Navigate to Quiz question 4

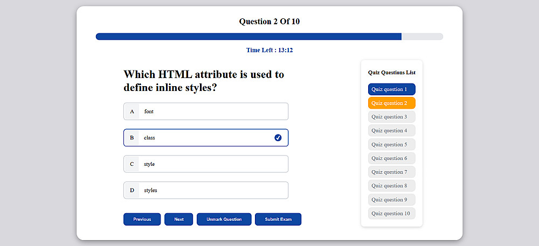coord(391,130)
